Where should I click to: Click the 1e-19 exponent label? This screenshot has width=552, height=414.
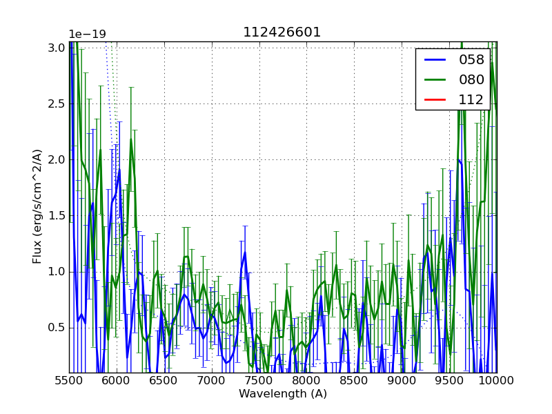point(87,34)
